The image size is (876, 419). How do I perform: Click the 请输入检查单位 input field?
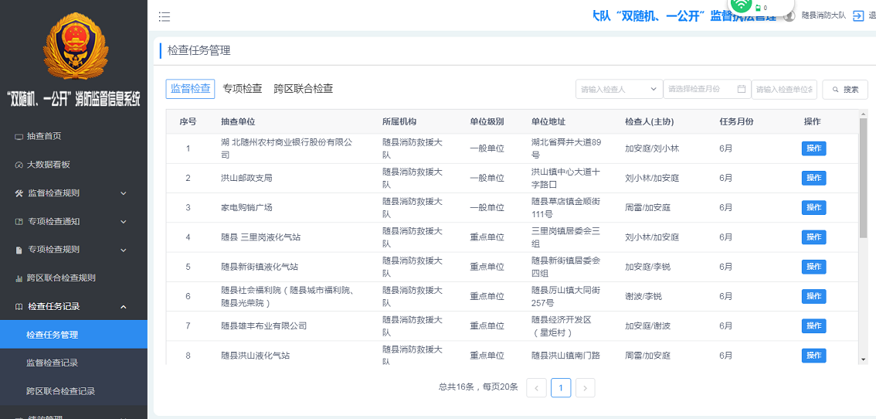(784, 90)
